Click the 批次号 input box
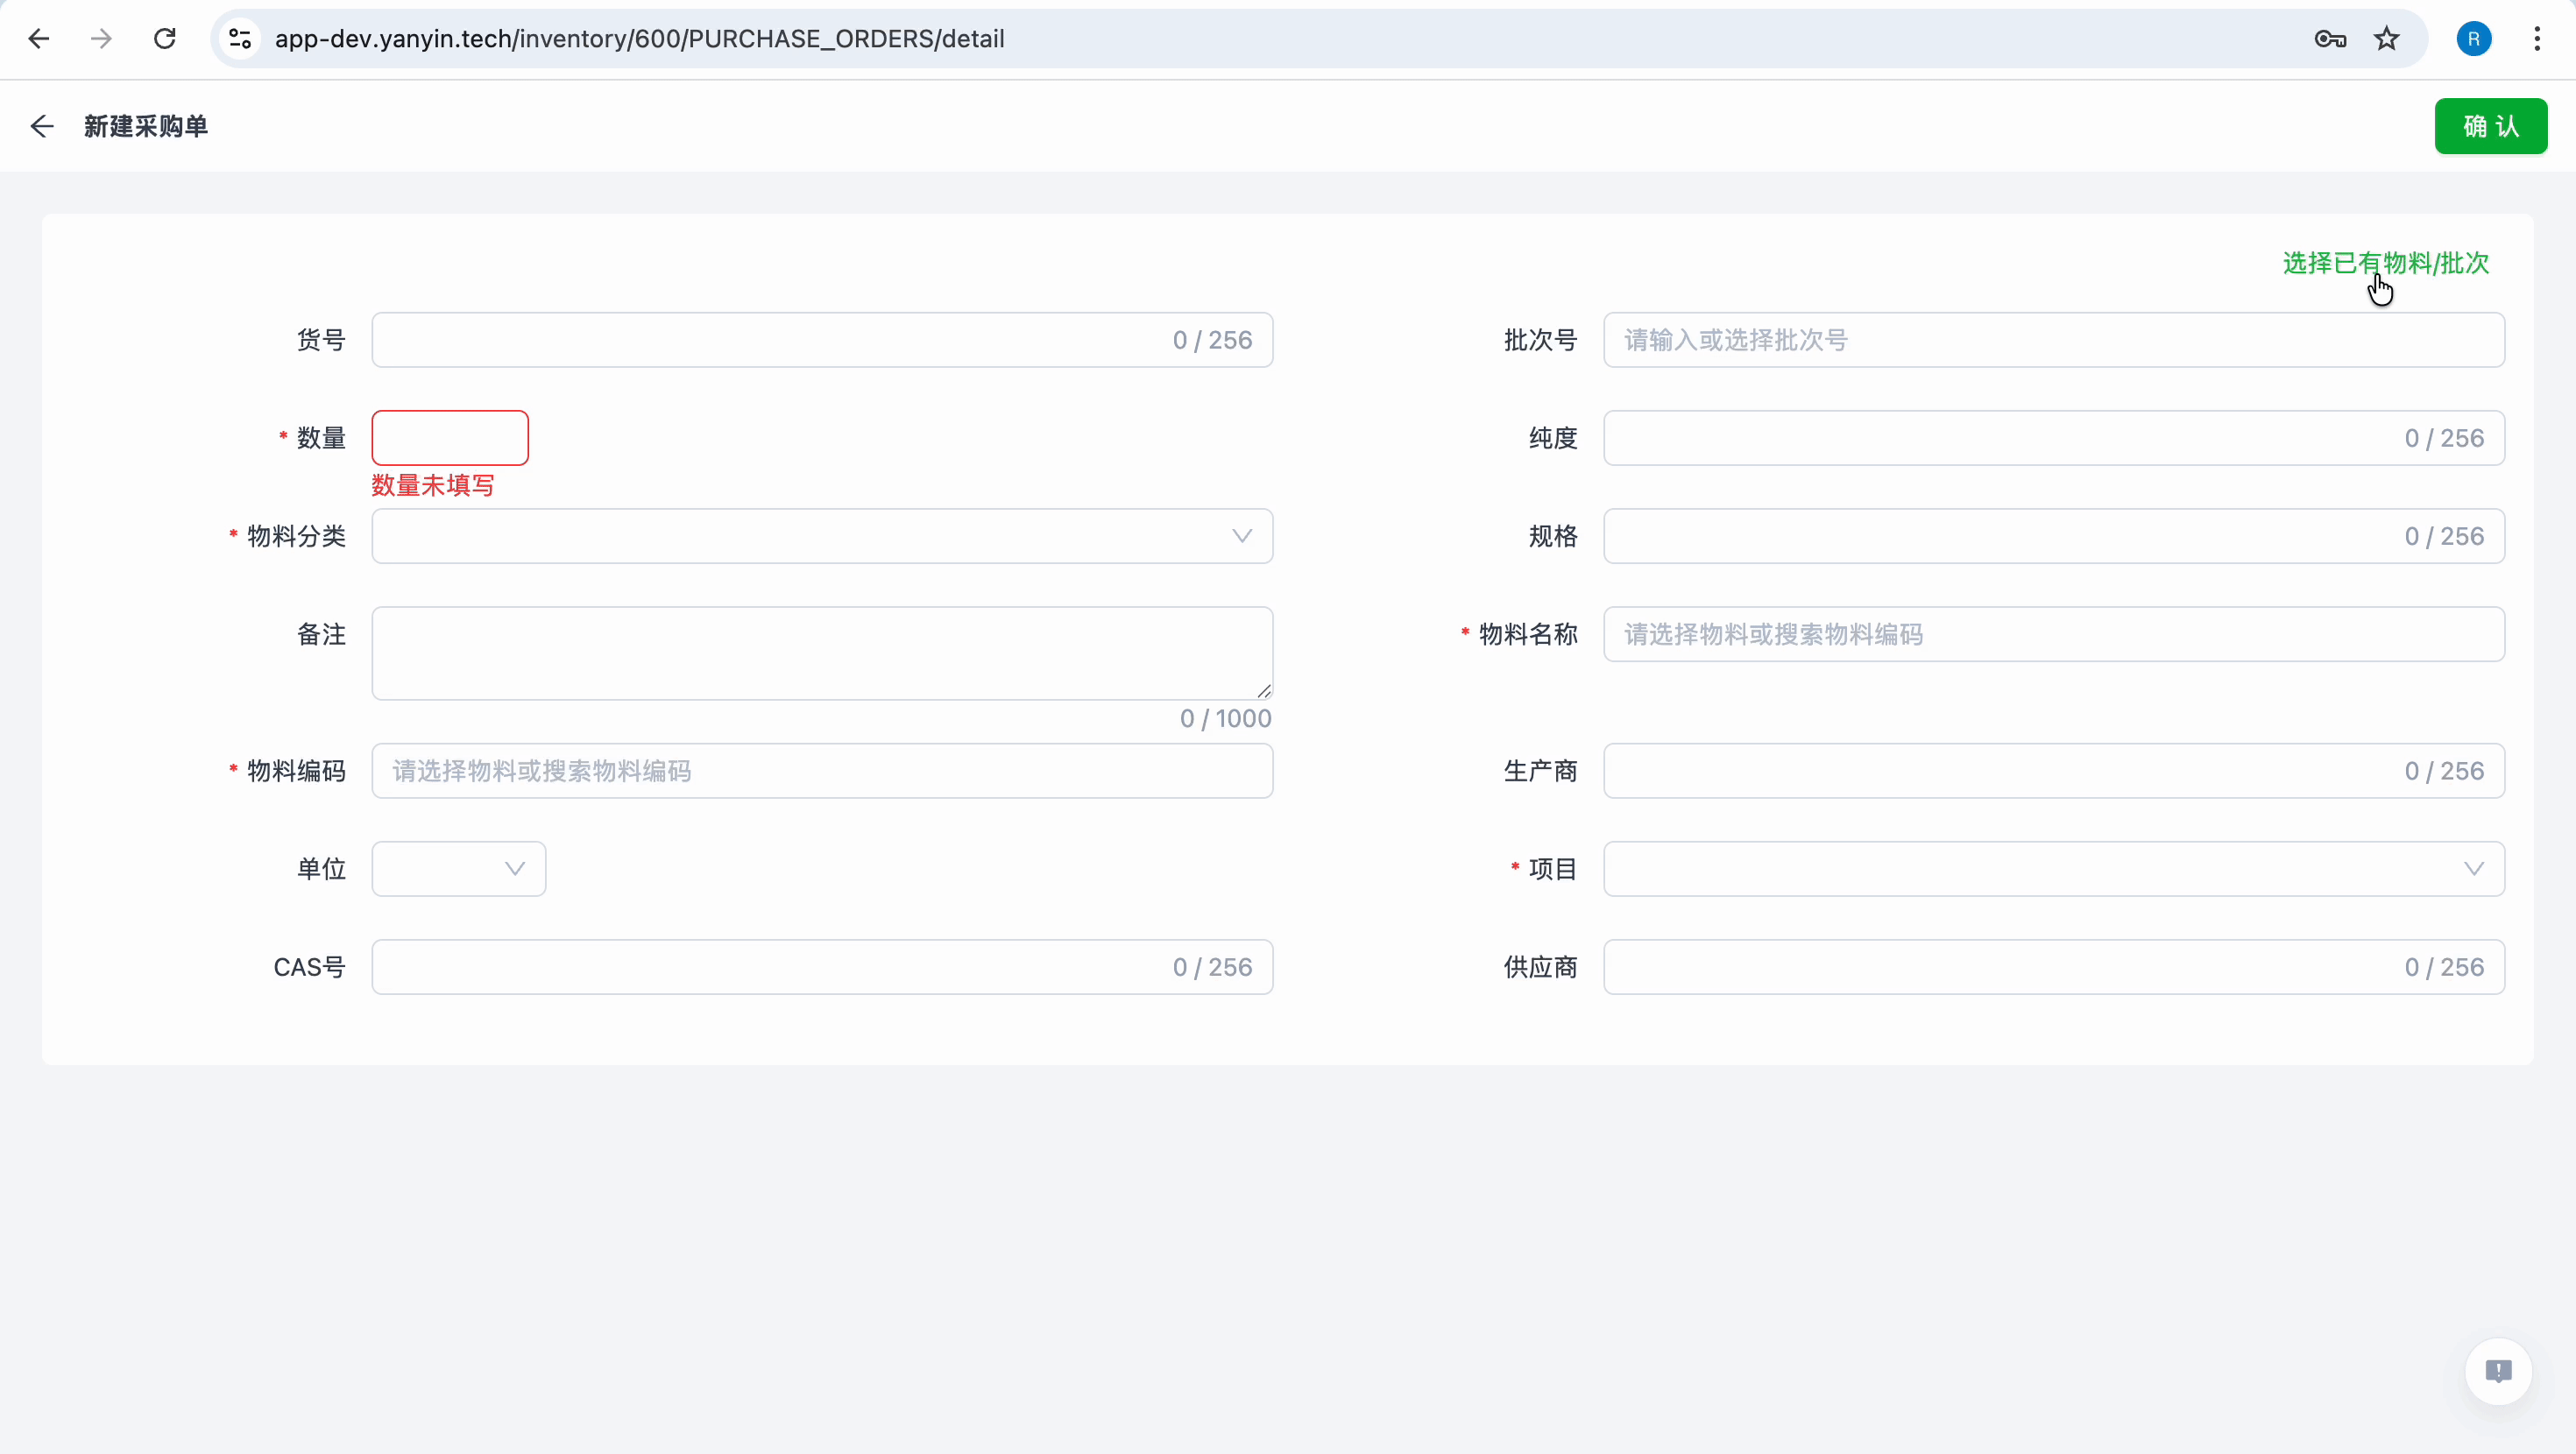This screenshot has width=2576, height=1454. (x=2054, y=340)
